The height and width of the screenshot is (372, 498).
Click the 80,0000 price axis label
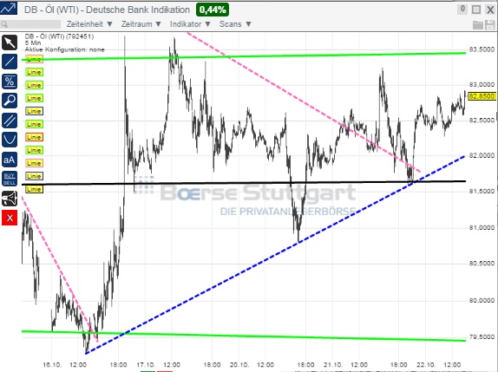(x=482, y=300)
